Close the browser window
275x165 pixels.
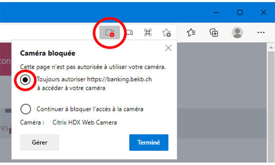[264, 12]
